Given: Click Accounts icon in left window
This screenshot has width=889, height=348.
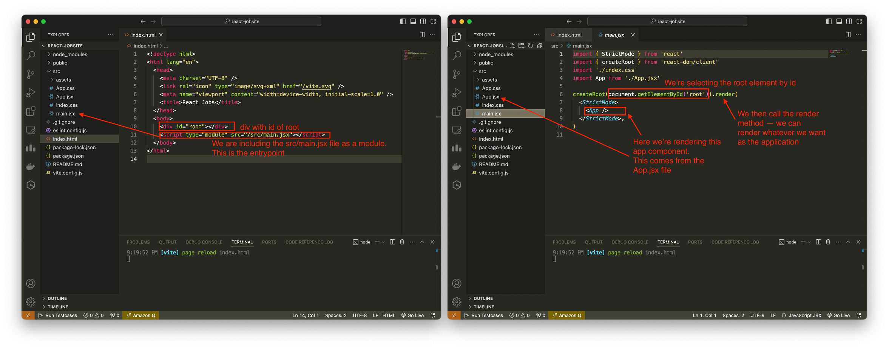Looking at the screenshot, I should (31, 283).
